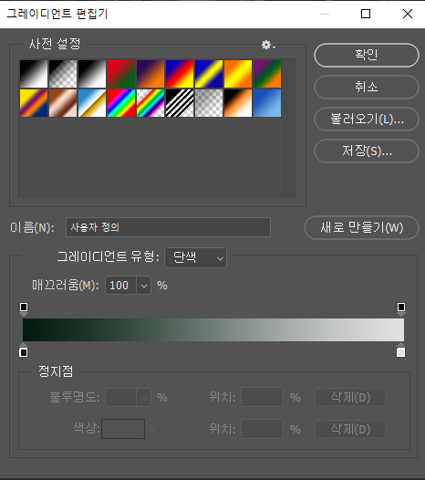Select the black to white gradient preset

click(x=34, y=74)
